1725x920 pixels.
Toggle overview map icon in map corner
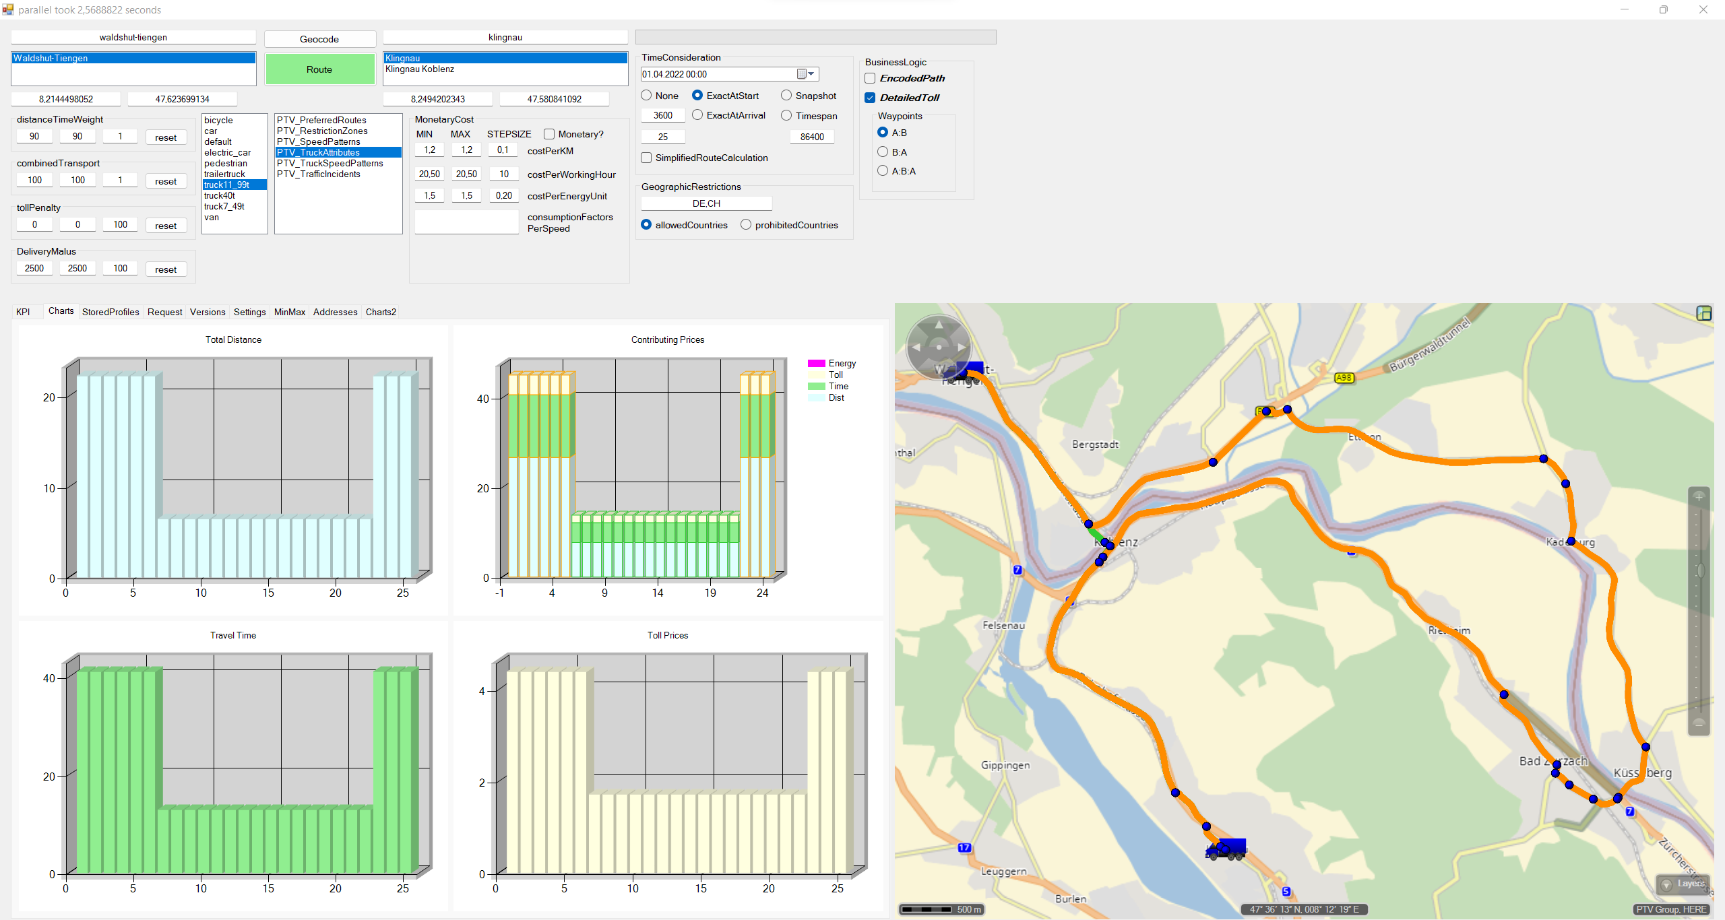(x=1703, y=313)
